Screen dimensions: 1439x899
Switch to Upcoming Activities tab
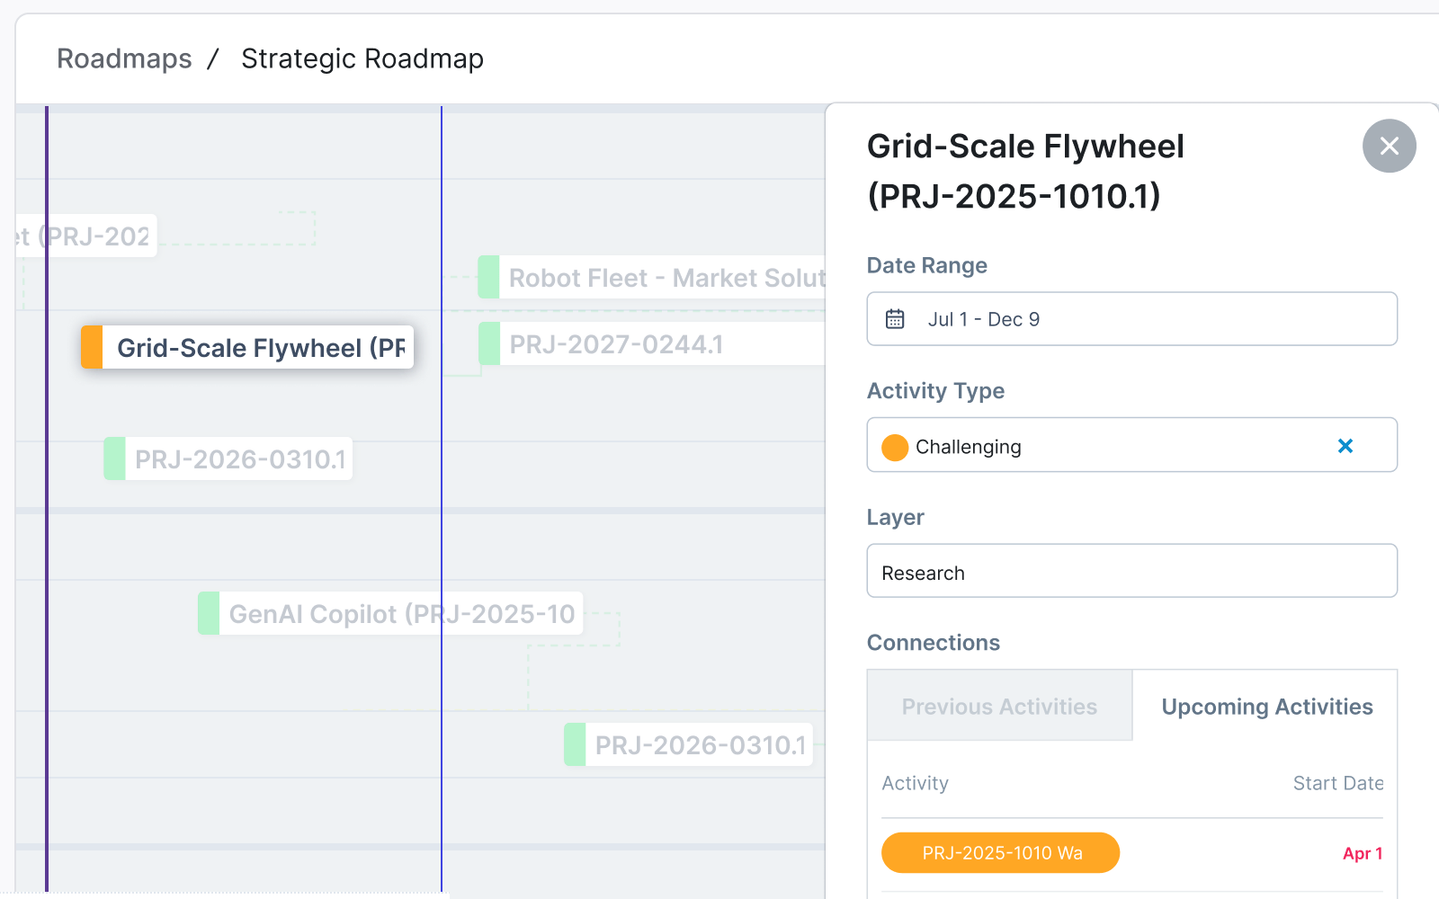click(x=1266, y=706)
